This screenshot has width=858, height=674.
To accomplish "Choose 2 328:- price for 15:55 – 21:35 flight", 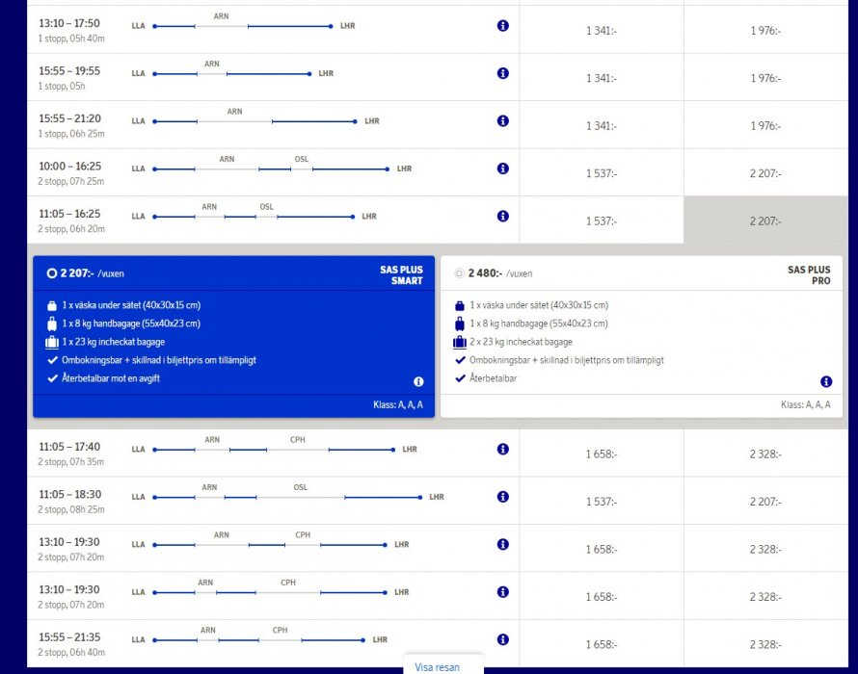I will tap(765, 644).
